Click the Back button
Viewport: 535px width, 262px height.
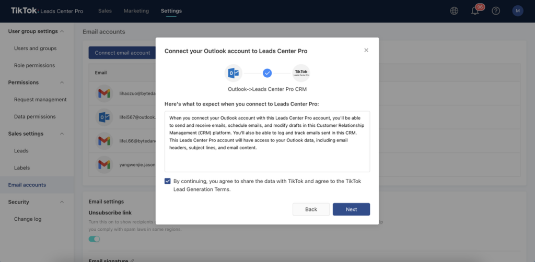coord(311,209)
